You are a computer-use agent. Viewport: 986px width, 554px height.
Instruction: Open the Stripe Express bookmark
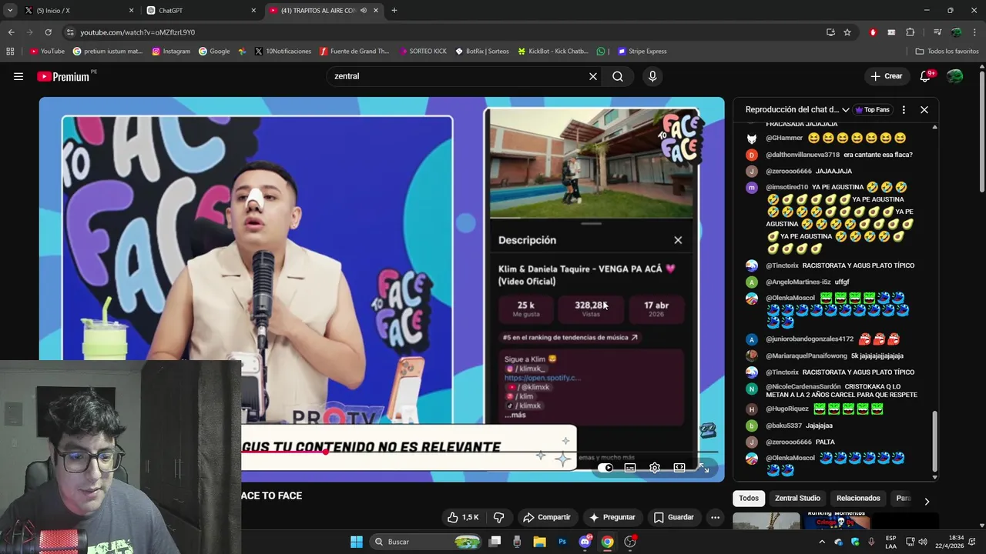pyautogui.click(x=642, y=52)
